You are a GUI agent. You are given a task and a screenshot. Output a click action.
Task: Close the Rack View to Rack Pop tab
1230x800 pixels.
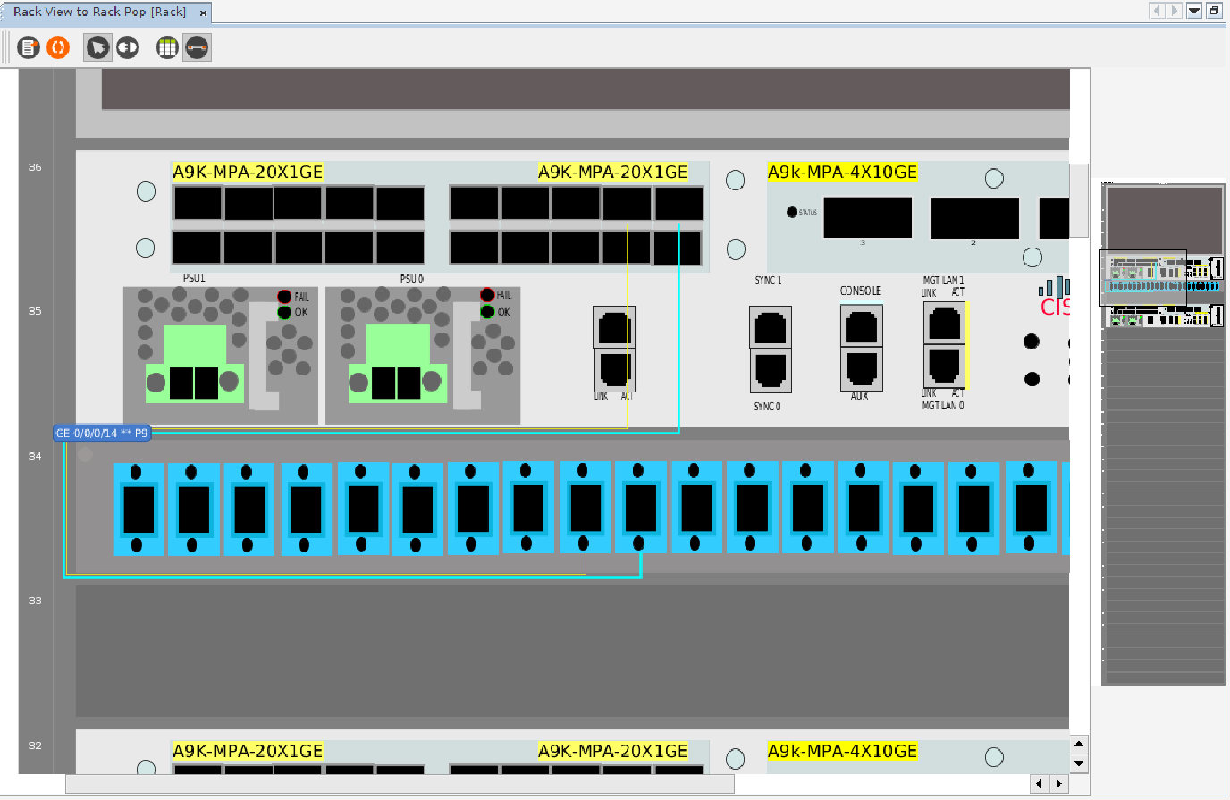[203, 13]
